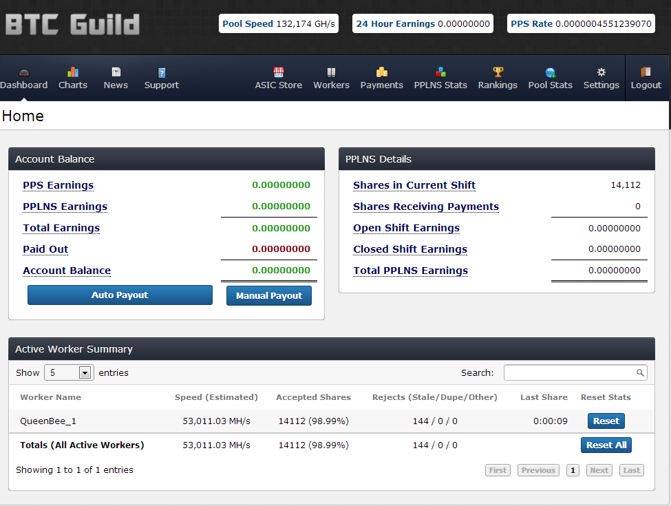Sort by Accepted Shares column header

coord(313,397)
